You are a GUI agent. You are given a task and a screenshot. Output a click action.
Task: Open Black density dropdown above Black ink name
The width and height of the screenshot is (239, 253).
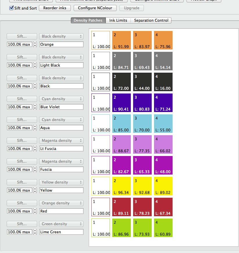(x=61, y=78)
